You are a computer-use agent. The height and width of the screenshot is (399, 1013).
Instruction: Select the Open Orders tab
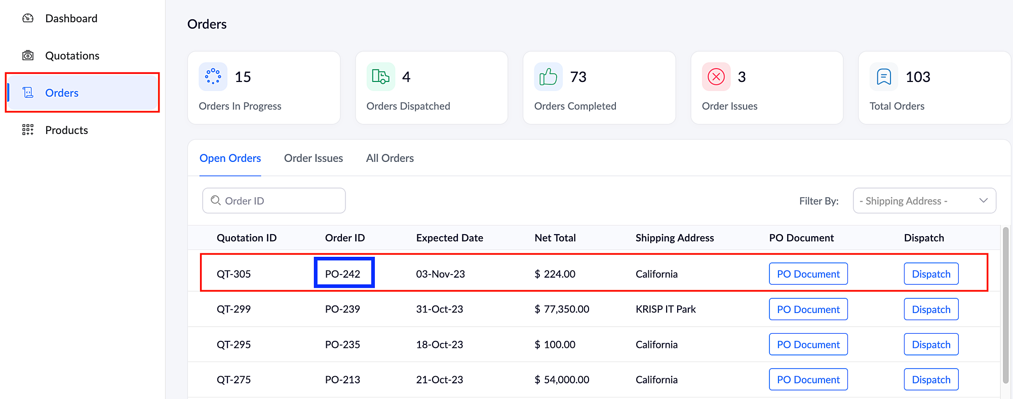(x=230, y=158)
